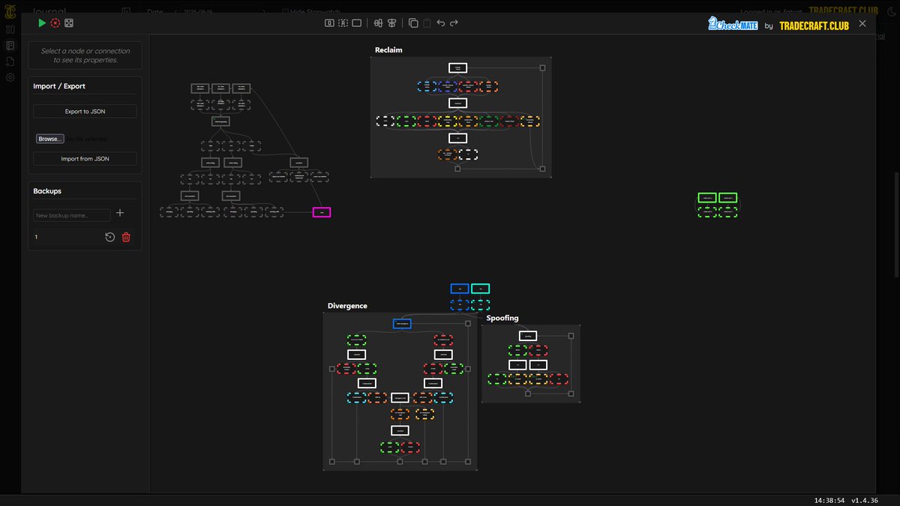
Task: Add a group frame from toolbar
Action: 357,23
